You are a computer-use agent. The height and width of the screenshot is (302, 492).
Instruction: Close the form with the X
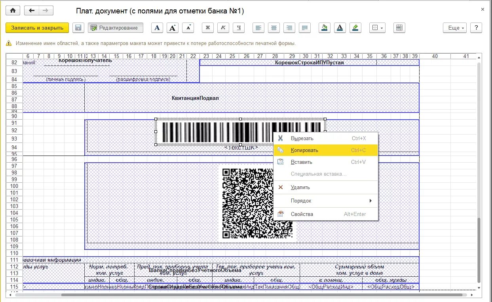click(482, 9)
